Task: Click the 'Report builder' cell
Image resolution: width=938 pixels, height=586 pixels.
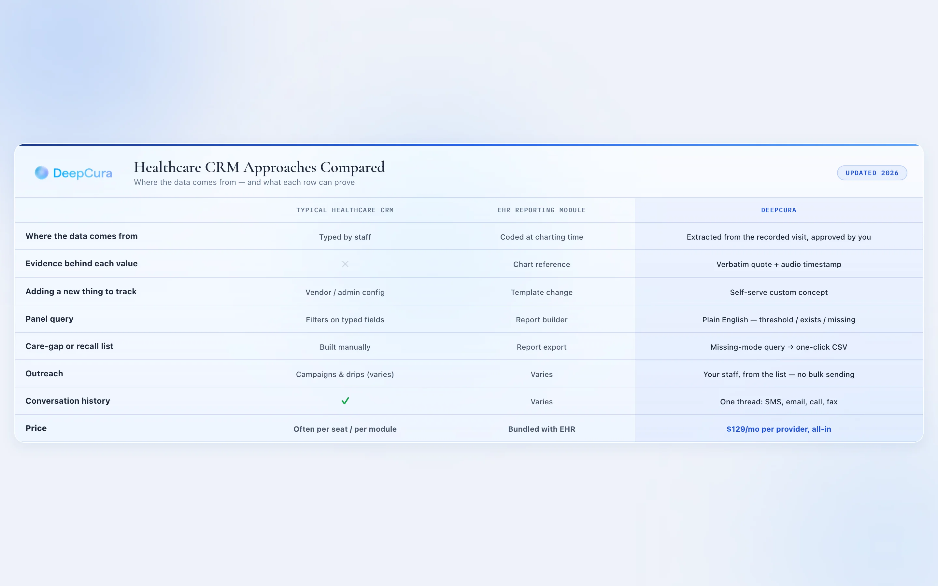Action: [542, 320]
